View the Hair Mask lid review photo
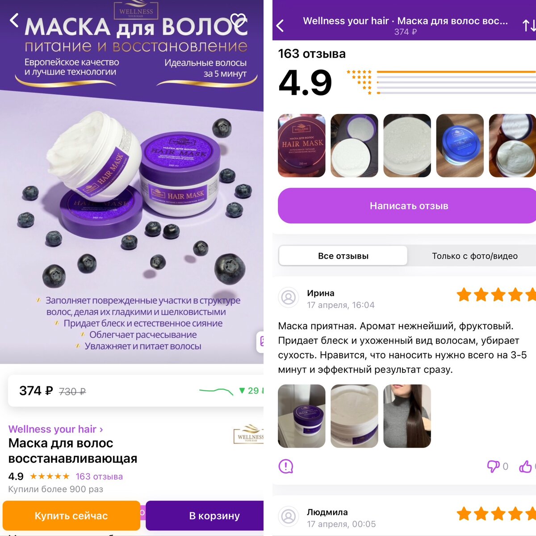Image resolution: width=536 pixels, height=536 pixels. pyautogui.click(x=301, y=146)
